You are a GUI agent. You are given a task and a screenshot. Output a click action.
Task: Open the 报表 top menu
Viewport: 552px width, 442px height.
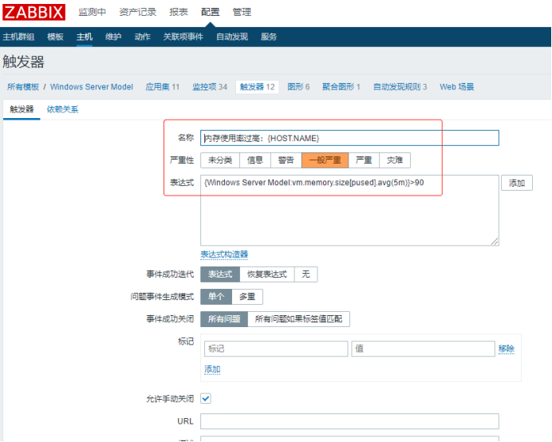pyautogui.click(x=179, y=12)
